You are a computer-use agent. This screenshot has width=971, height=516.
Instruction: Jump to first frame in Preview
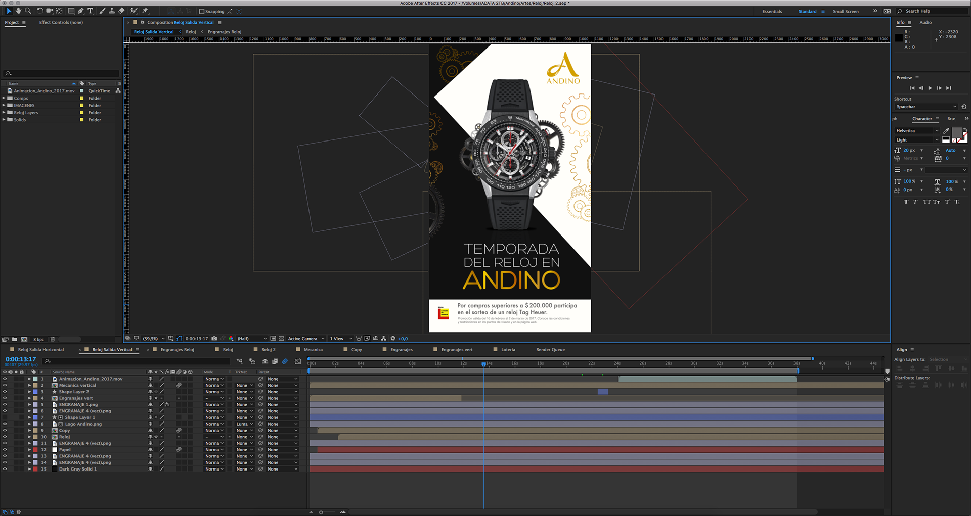(x=912, y=88)
